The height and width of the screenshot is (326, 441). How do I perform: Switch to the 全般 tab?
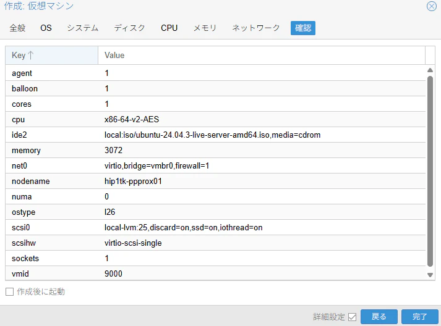(17, 28)
